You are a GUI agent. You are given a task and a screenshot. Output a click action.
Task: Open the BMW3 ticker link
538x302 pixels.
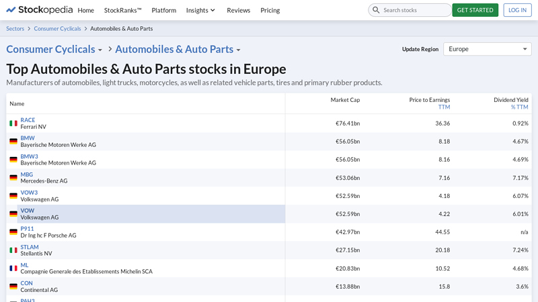29,156
